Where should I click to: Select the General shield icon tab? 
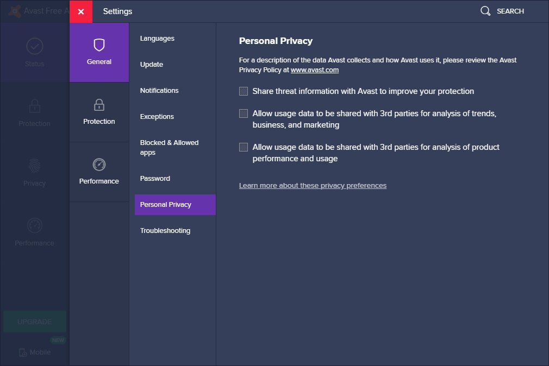click(99, 53)
